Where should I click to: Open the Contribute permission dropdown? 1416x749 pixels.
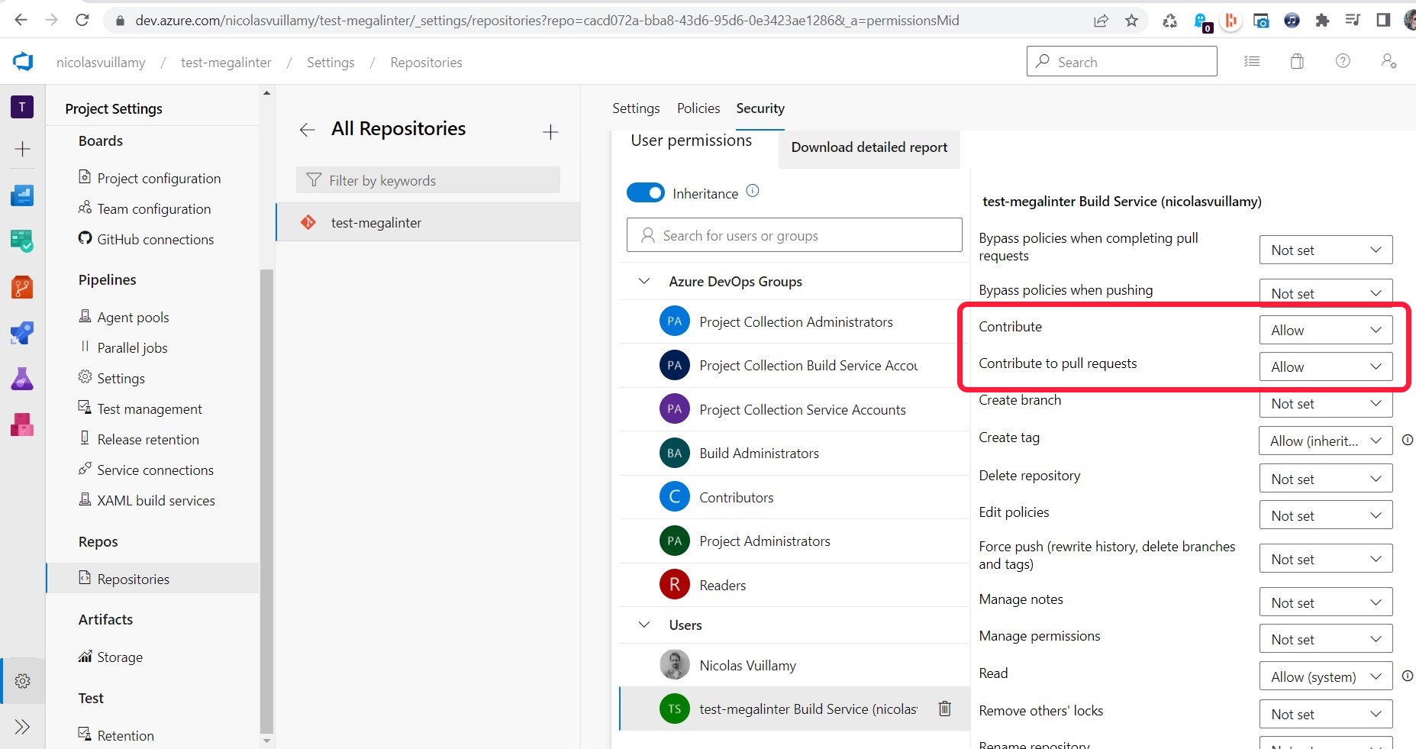[x=1325, y=330]
